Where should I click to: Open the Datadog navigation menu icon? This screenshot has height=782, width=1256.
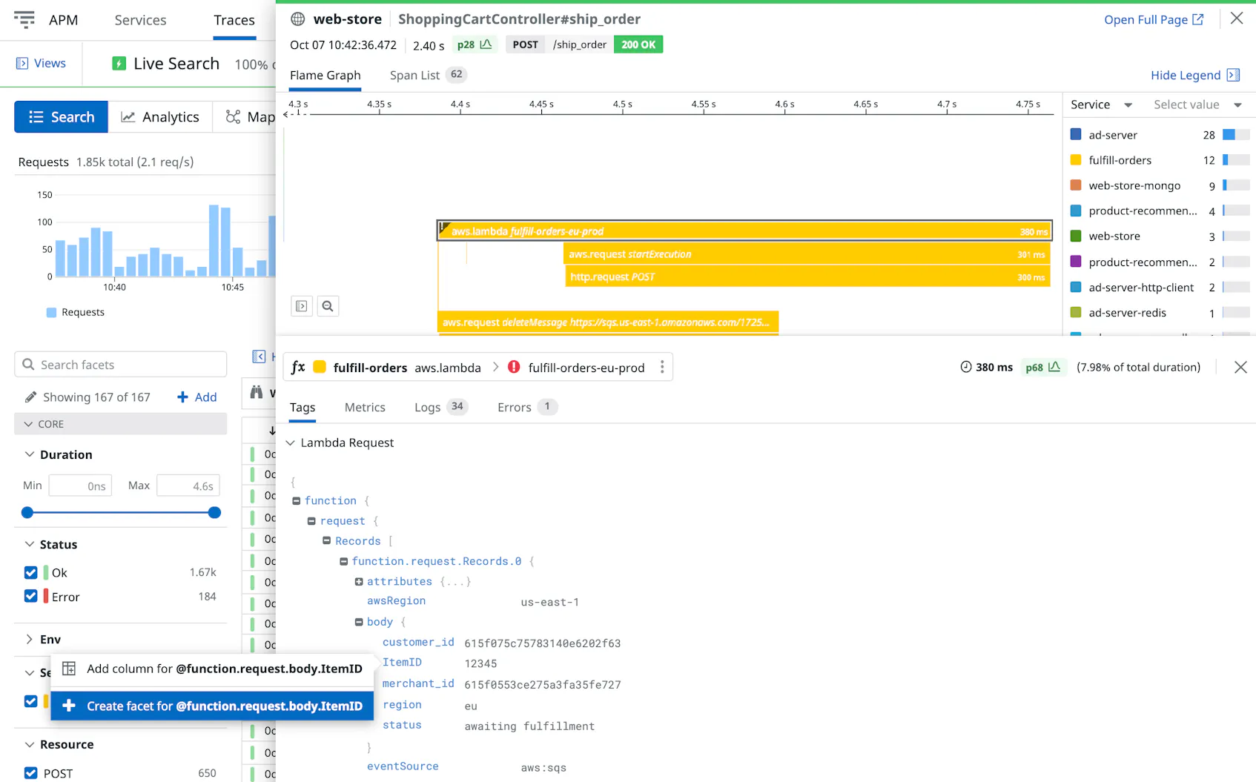coord(24,19)
